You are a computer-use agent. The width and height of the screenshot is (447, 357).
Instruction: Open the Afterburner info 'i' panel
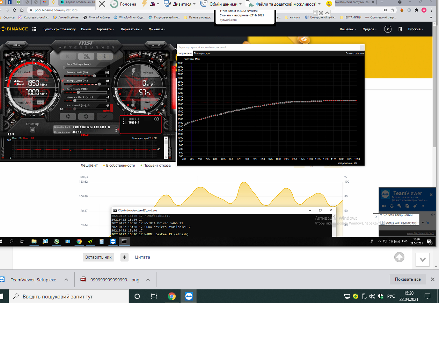click(x=104, y=56)
